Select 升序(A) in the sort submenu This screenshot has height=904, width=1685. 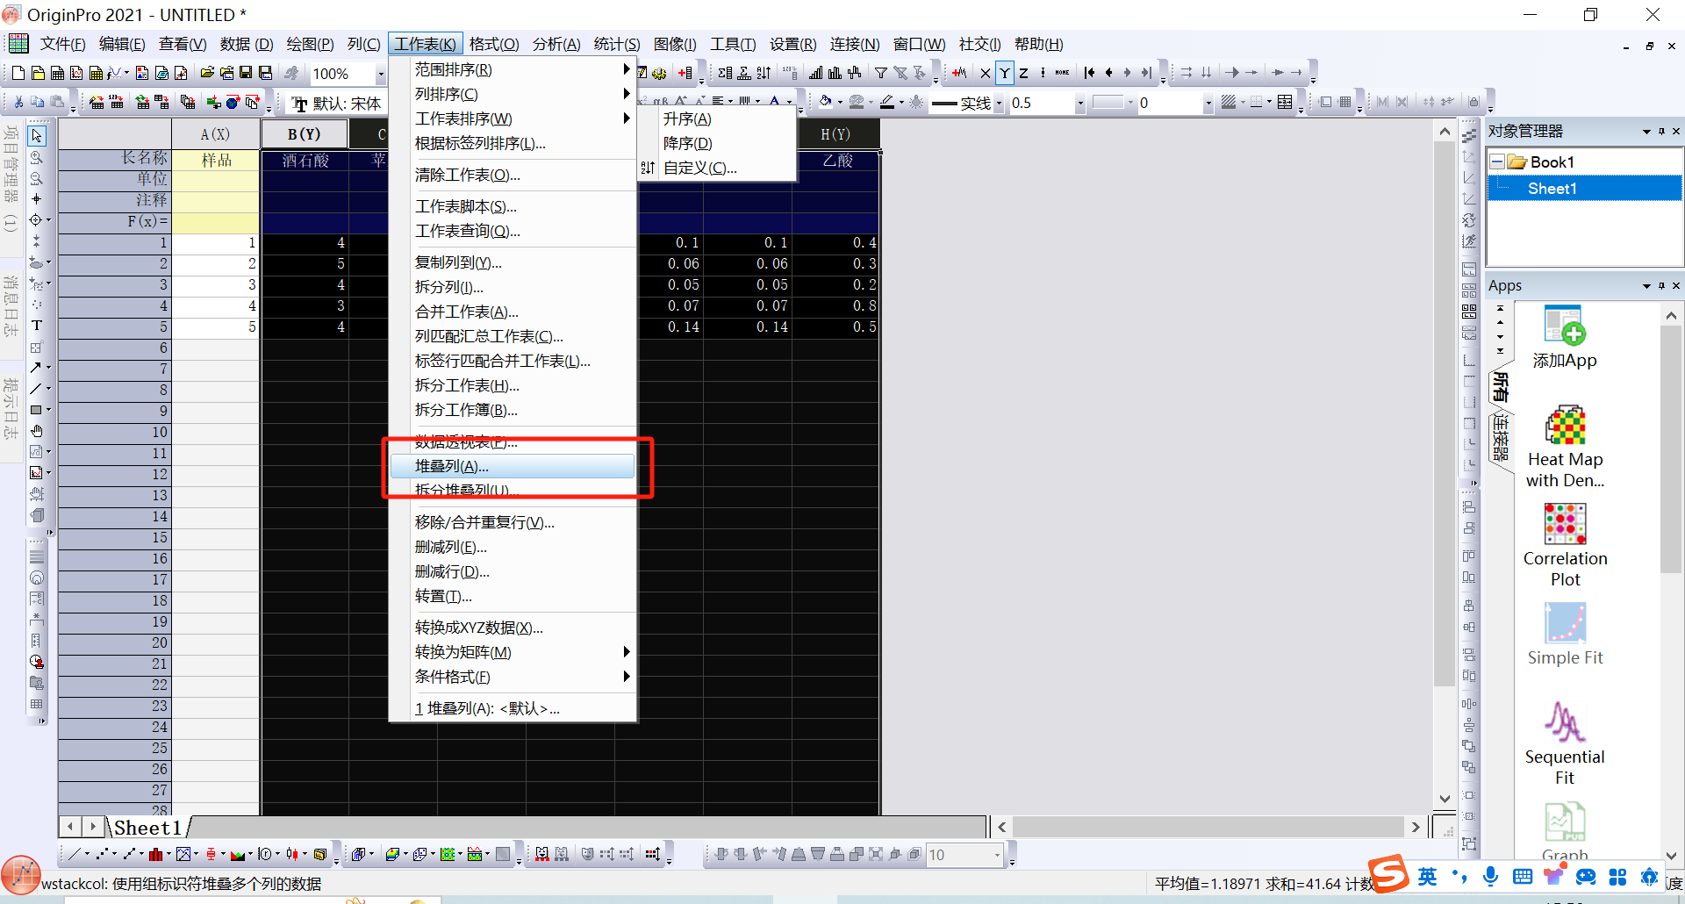point(687,119)
